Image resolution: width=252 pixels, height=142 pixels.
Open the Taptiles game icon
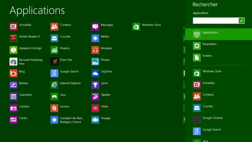coord(95,96)
